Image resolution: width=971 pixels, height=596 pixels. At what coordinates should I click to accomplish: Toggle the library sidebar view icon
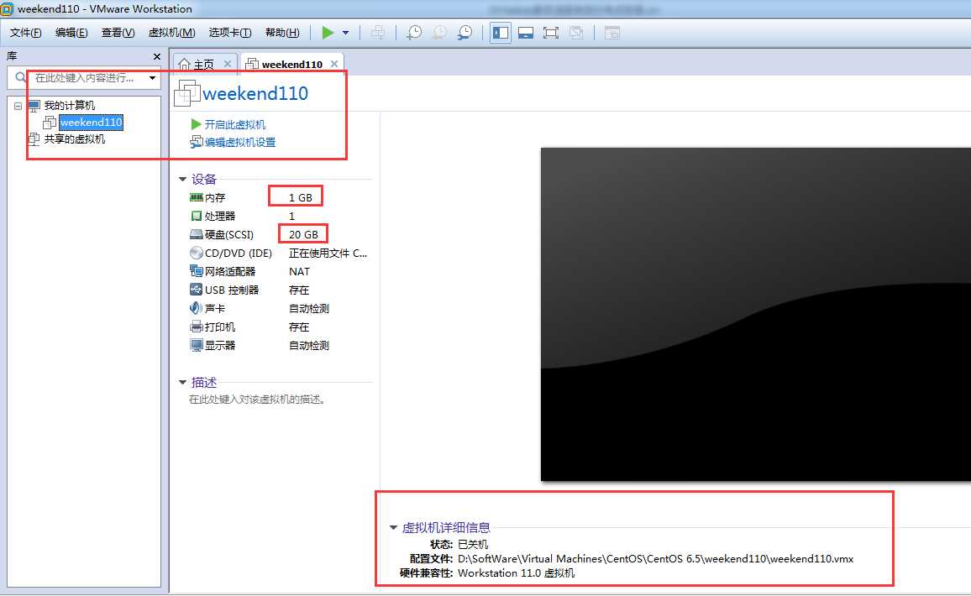coord(501,33)
